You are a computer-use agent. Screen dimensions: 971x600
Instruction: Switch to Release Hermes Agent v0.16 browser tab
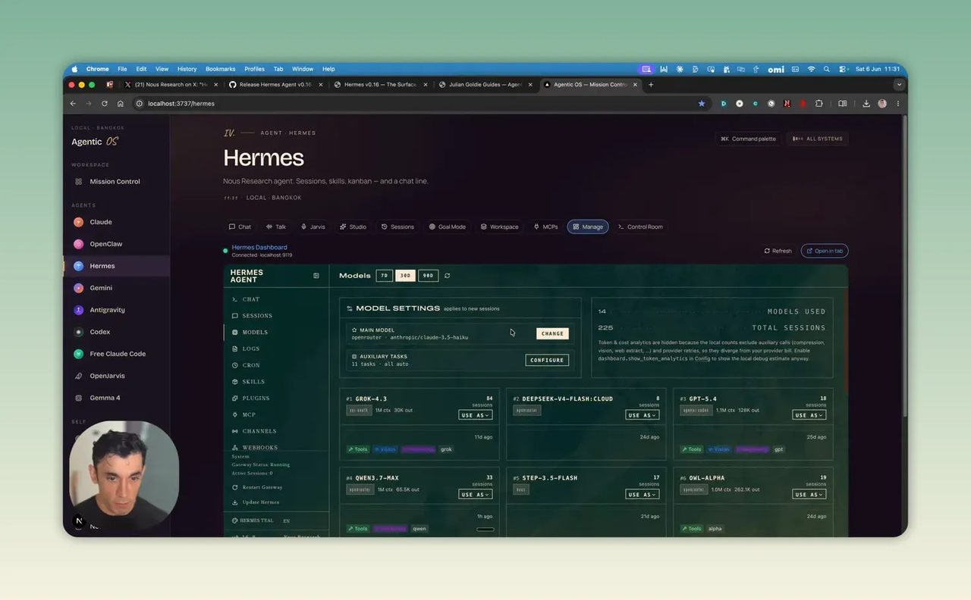coord(275,85)
